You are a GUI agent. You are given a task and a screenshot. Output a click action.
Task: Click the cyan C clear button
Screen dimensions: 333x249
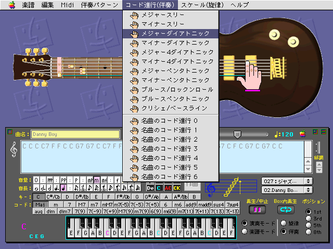coord(158,188)
